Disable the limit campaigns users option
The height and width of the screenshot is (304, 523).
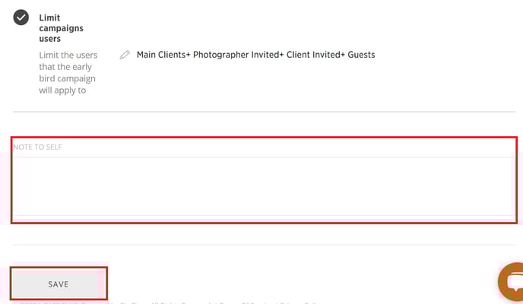point(21,17)
